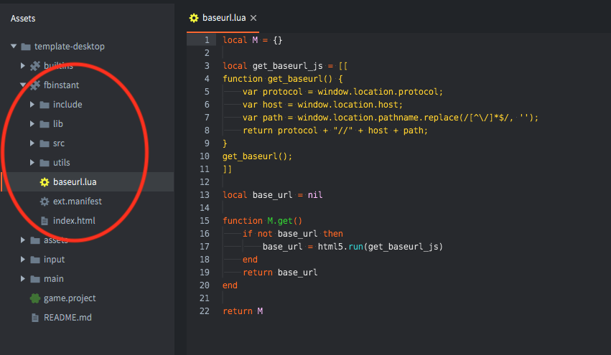Collapse the template-desktop root folder arrow
611x355 pixels.
[14, 47]
